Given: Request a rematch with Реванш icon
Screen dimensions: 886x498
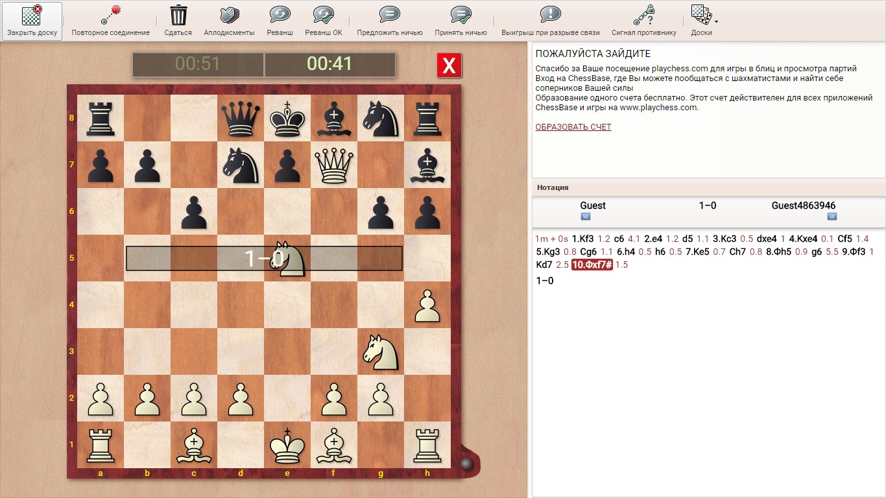Looking at the screenshot, I should click(280, 16).
